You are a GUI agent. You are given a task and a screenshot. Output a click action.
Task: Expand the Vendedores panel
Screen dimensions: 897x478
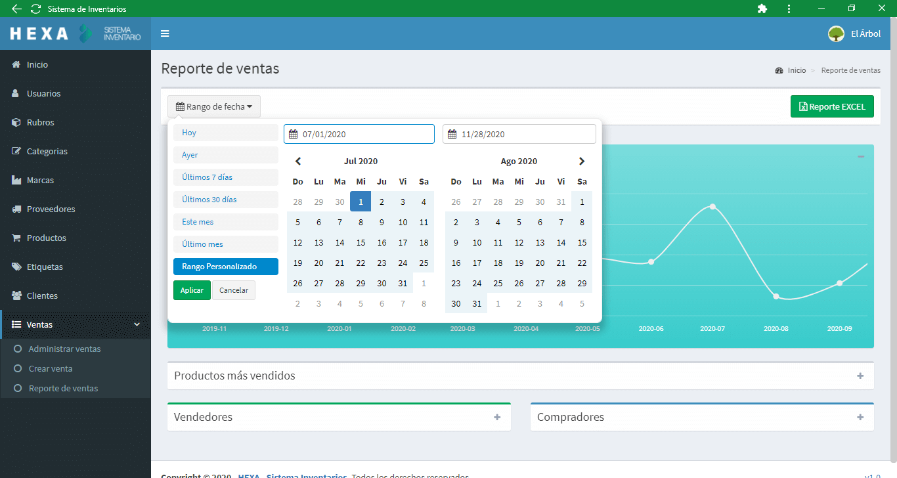[x=497, y=417]
